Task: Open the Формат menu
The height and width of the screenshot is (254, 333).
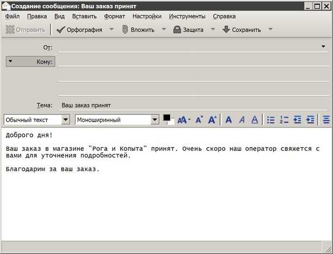Action: [115, 16]
